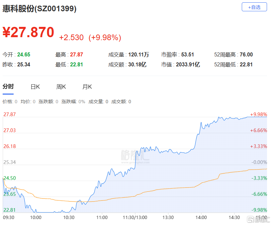Click the Gelonghui logo watermark in corner
This screenshot has height=225, width=272.
(x=258, y=219)
